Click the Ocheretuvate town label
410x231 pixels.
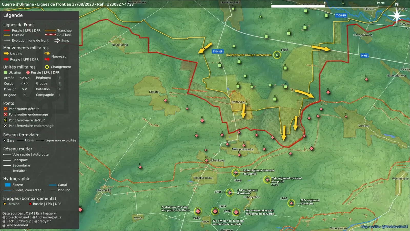pyautogui.click(x=339, y=228)
